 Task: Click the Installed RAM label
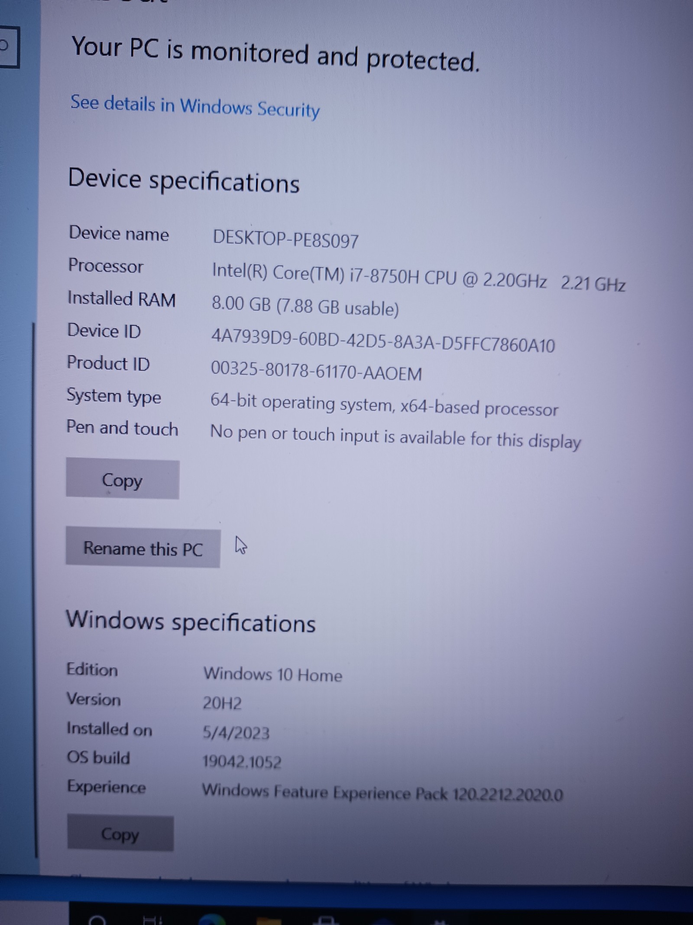[122, 299]
